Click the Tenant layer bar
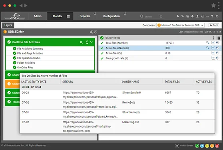 pos(12,102)
